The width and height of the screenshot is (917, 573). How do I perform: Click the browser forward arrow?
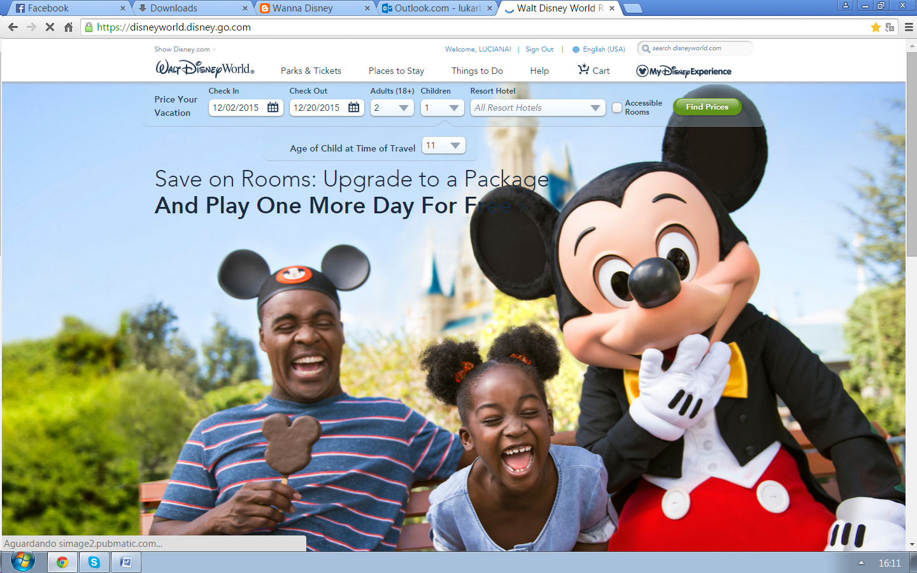coord(31,27)
